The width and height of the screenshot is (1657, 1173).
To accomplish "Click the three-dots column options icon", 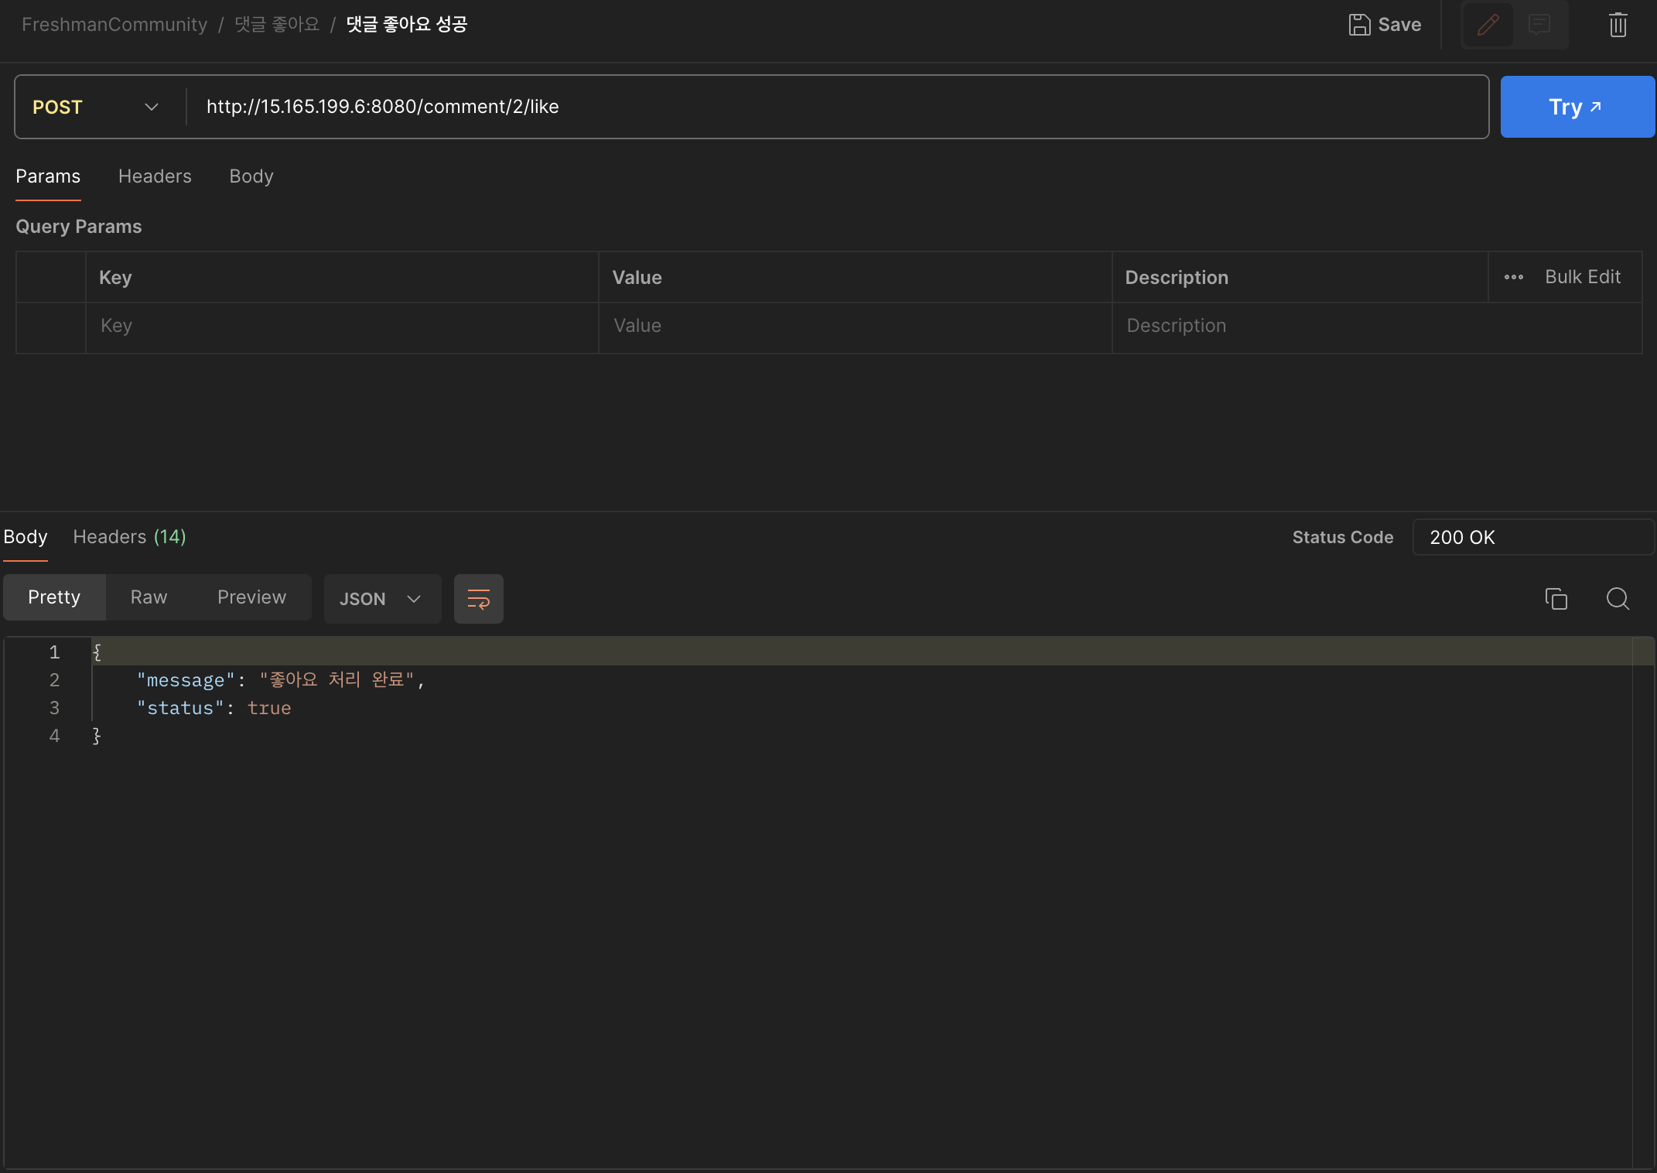I will click(x=1513, y=277).
